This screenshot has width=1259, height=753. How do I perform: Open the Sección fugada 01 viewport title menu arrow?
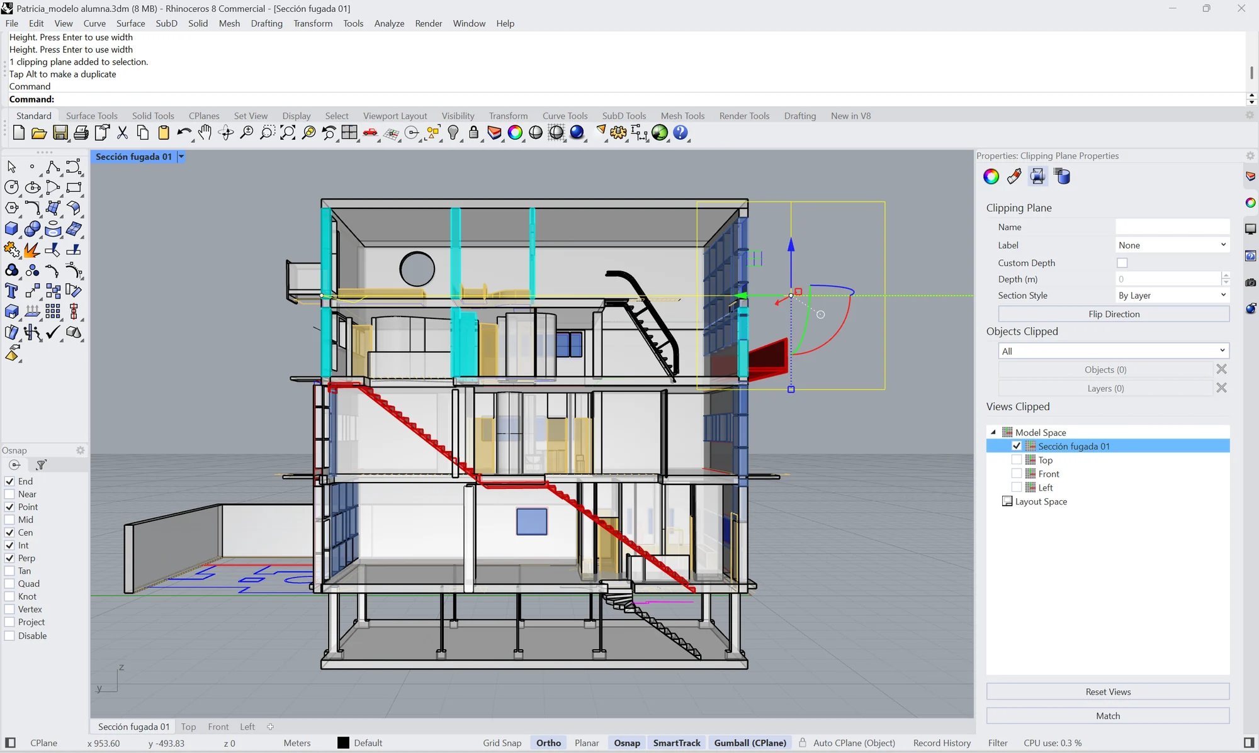point(181,157)
